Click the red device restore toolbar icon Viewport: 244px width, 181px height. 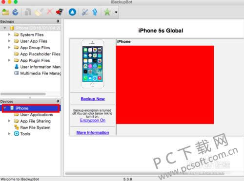pyautogui.click(x=60, y=12)
